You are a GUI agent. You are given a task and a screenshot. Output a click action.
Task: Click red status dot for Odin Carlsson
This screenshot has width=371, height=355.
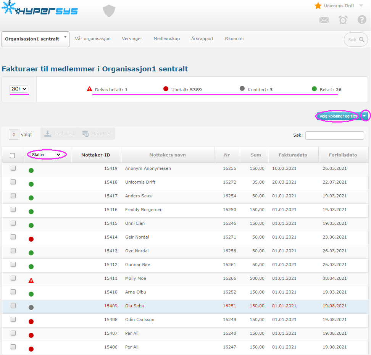click(x=31, y=321)
